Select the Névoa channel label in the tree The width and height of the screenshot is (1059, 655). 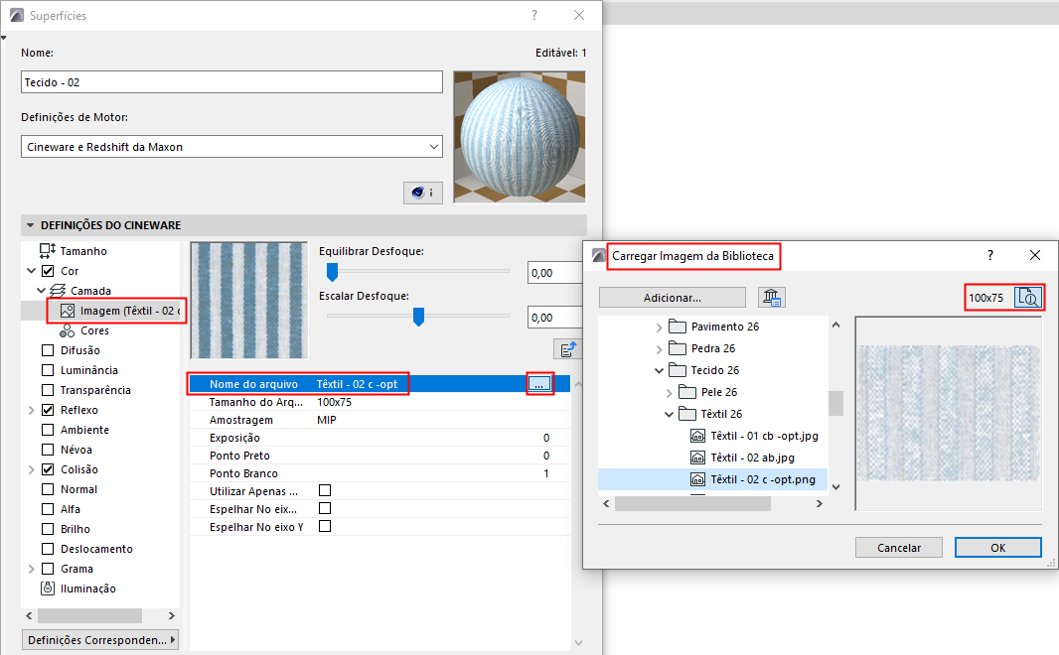pos(76,450)
